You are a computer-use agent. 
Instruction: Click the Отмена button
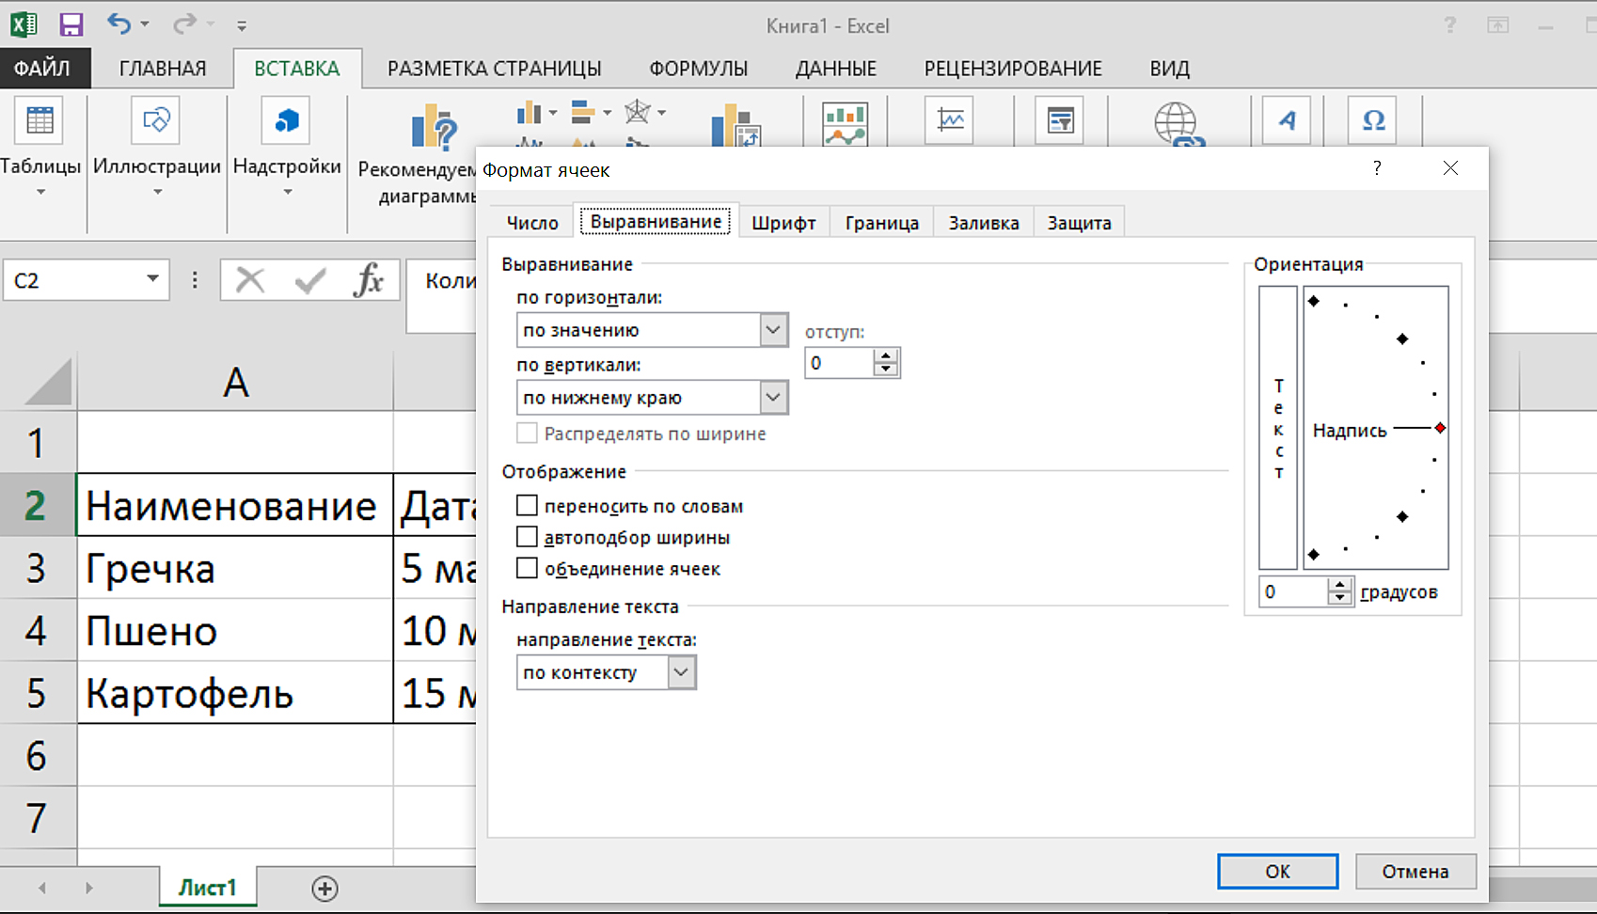[1415, 871]
